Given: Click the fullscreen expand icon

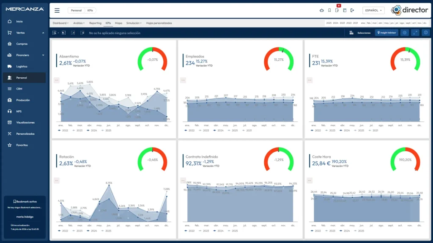Looking at the screenshot, I should tap(415, 33).
